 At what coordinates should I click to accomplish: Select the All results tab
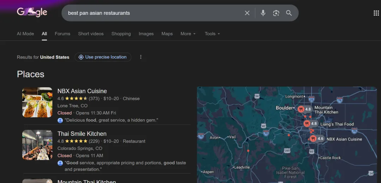(x=44, y=34)
